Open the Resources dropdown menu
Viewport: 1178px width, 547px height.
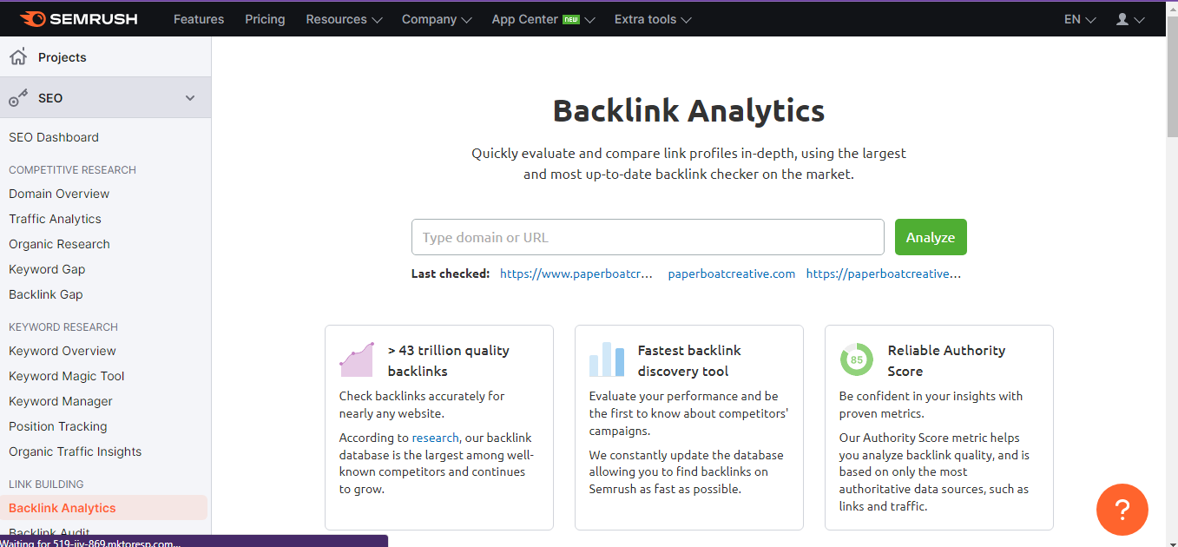[344, 19]
